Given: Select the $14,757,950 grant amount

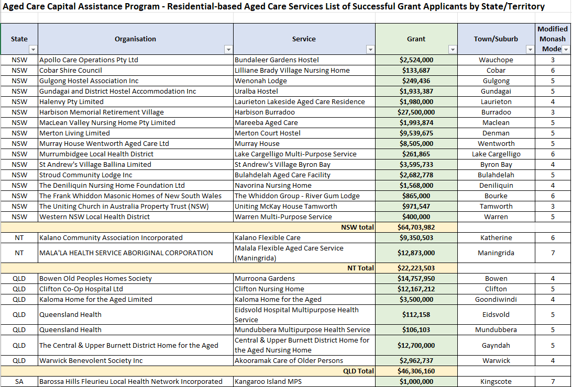Looking at the screenshot, I should 416,279.
